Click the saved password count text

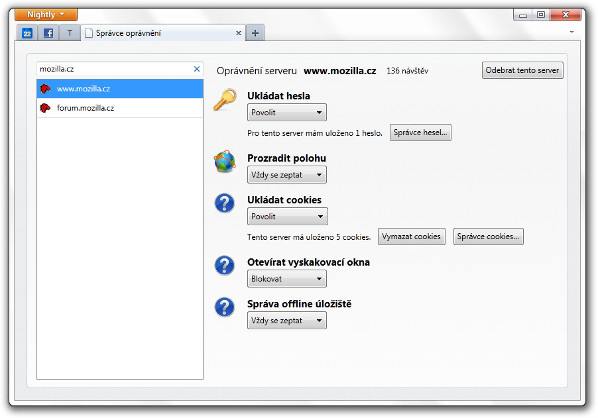click(x=315, y=133)
